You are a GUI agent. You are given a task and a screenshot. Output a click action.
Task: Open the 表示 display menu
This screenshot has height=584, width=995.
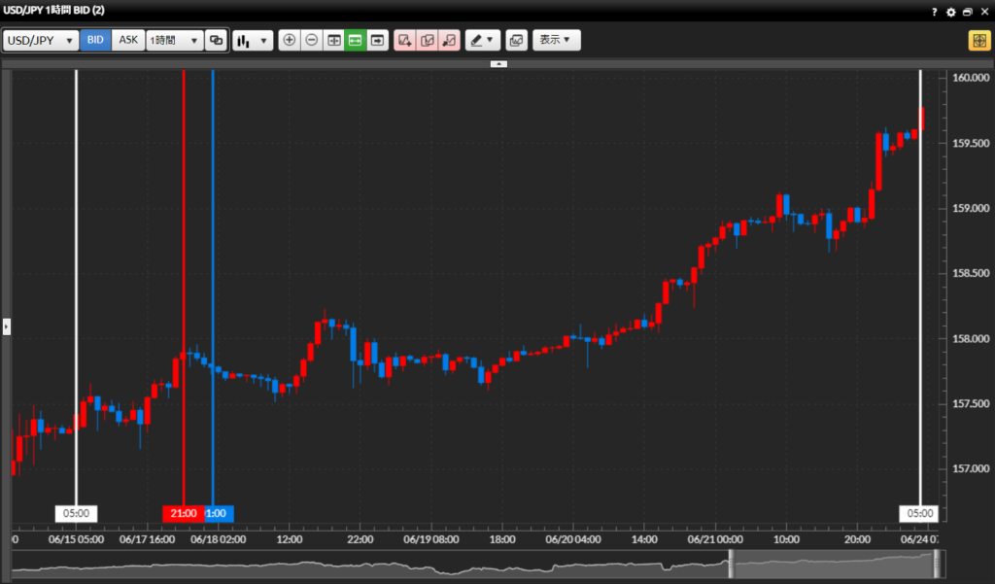[556, 41]
